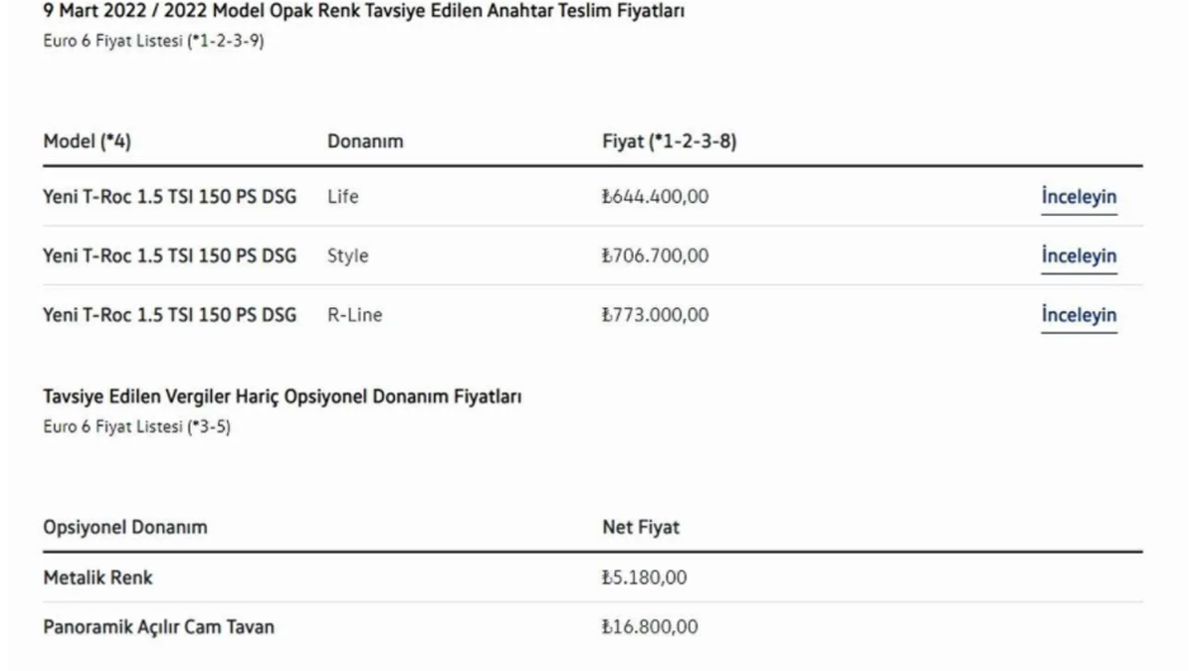Image resolution: width=1194 pixels, height=671 pixels.
Task: Click the Tavsiye Edilen Vergiler Hariç heading
Action: coord(283,398)
